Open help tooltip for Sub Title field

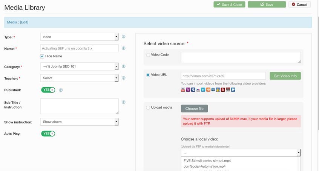pyautogui.click(x=124, y=102)
